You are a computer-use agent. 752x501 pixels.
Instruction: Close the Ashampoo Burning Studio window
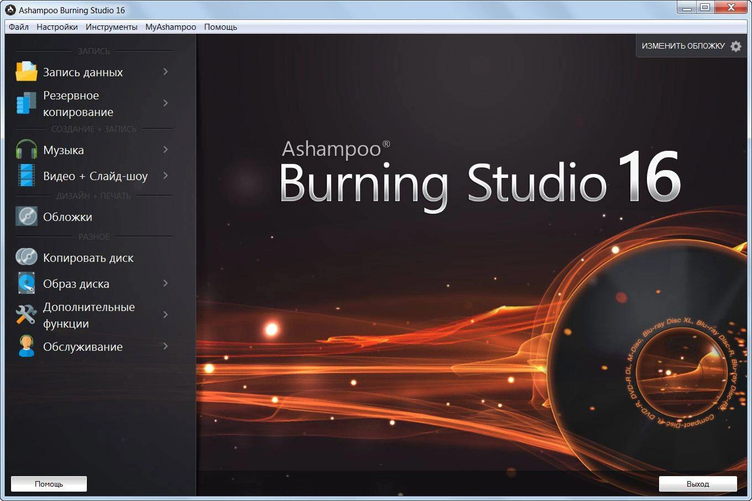point(731,7)
